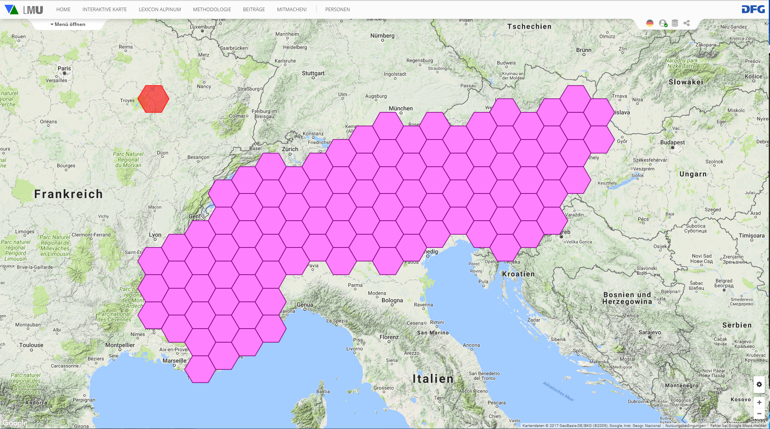The width and height of the screenshot is (770, 429).
Task: Click the German flag language icon
Action: click(x=650, y=23)
